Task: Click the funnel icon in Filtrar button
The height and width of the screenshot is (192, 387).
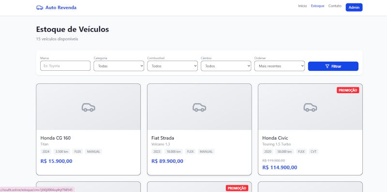Action: [x=327, y=66]
